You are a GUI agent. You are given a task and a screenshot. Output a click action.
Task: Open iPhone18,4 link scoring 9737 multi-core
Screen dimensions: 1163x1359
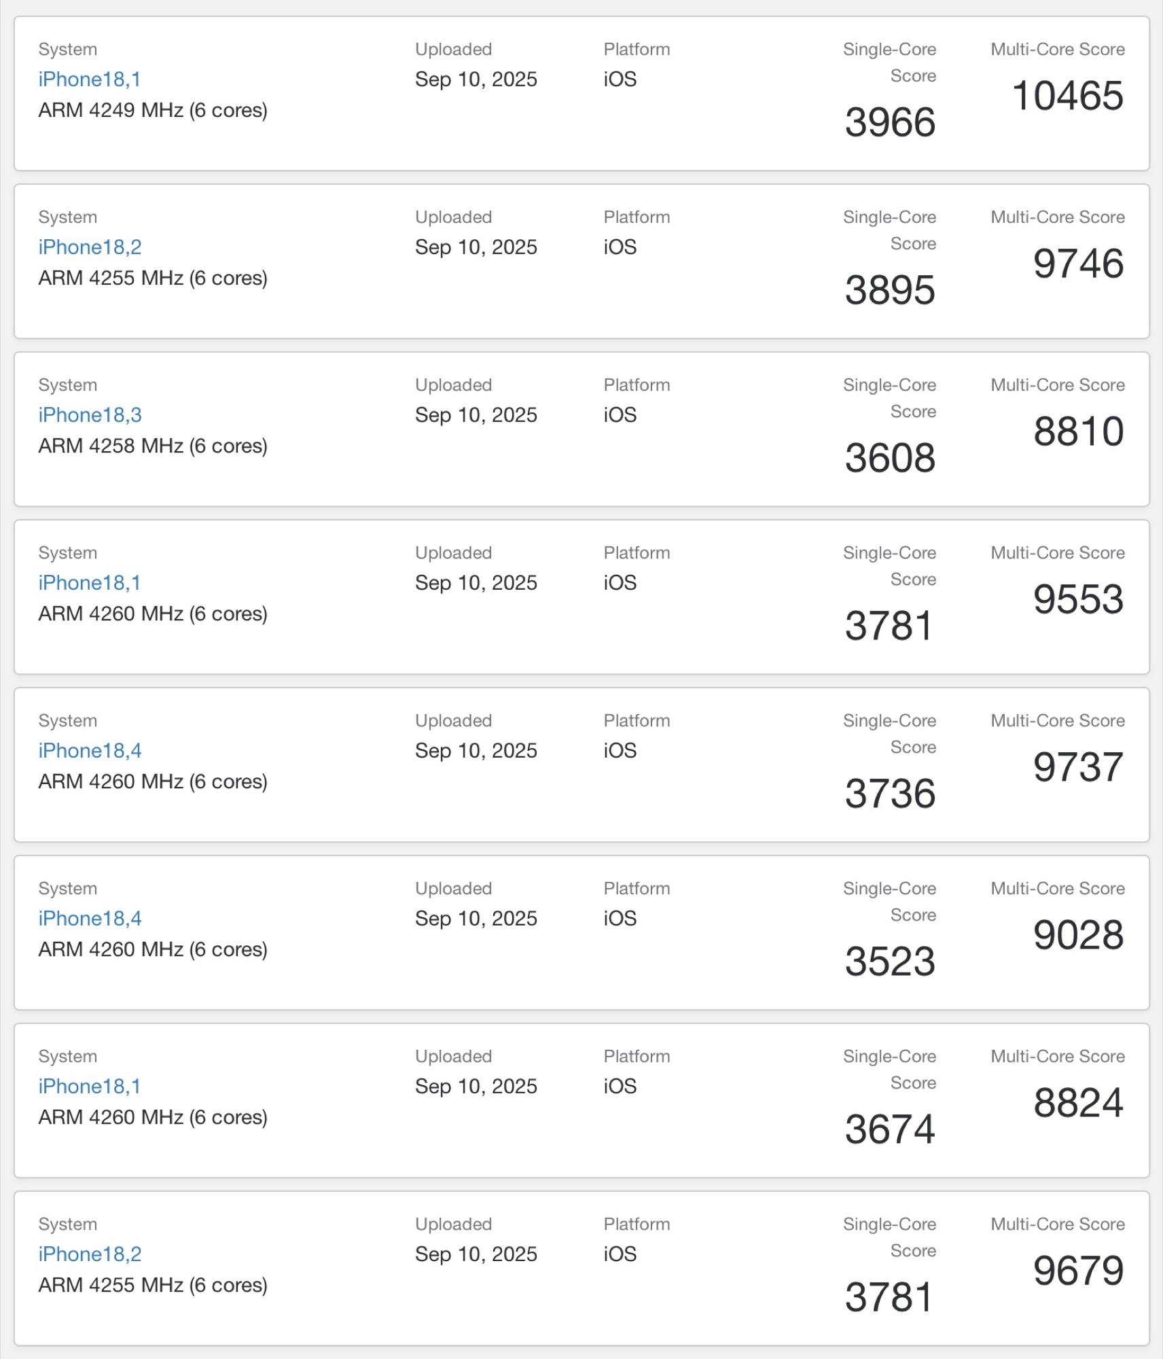pyautogui.click(x=90, y=751)
